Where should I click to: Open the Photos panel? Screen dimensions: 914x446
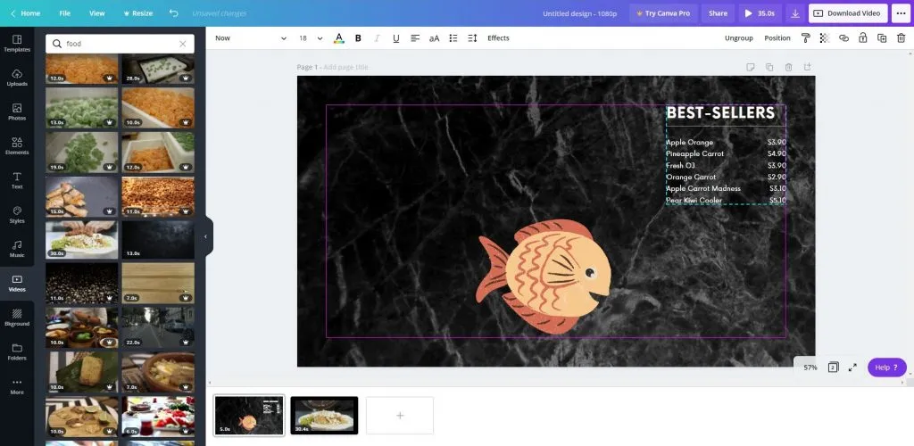[x=17, y=111]
